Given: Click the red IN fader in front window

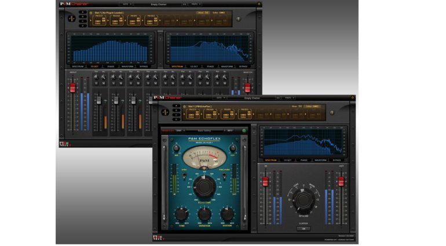Looking at the screenshot, I should pos(265,181).
